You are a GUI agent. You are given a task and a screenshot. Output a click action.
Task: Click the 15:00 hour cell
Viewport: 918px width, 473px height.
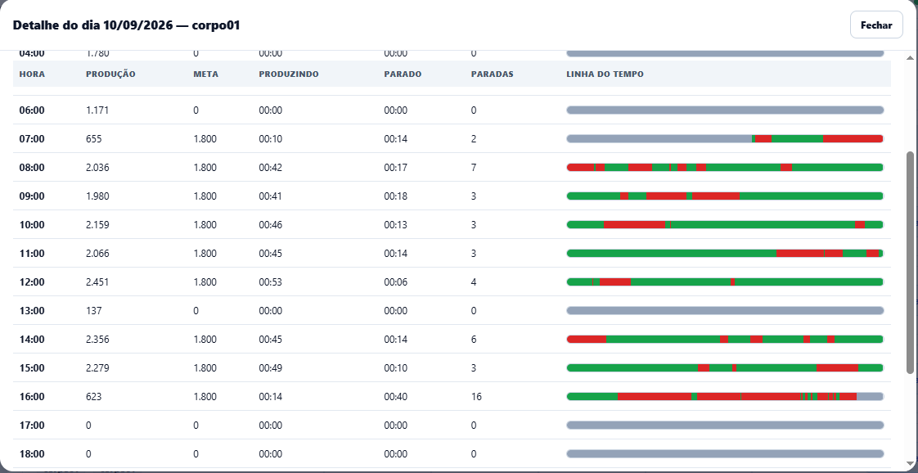point(32,368)
